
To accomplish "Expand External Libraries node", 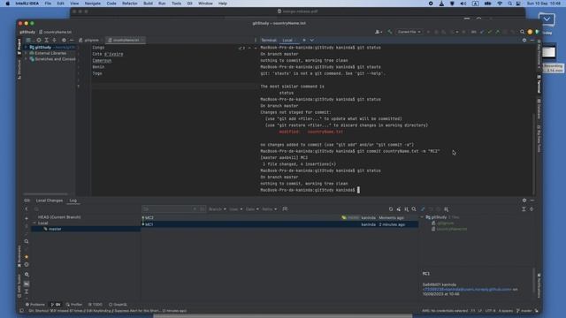I will pyautogui.click(x=26, y=53).
